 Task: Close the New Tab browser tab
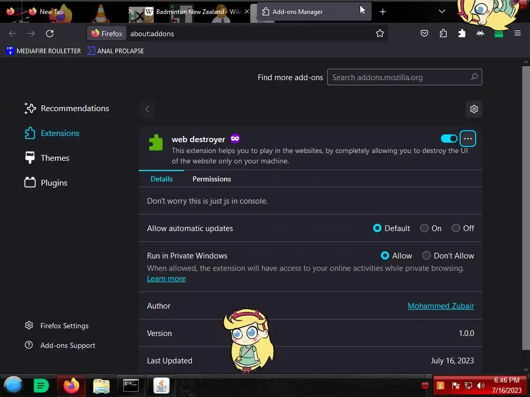point(130,11)
